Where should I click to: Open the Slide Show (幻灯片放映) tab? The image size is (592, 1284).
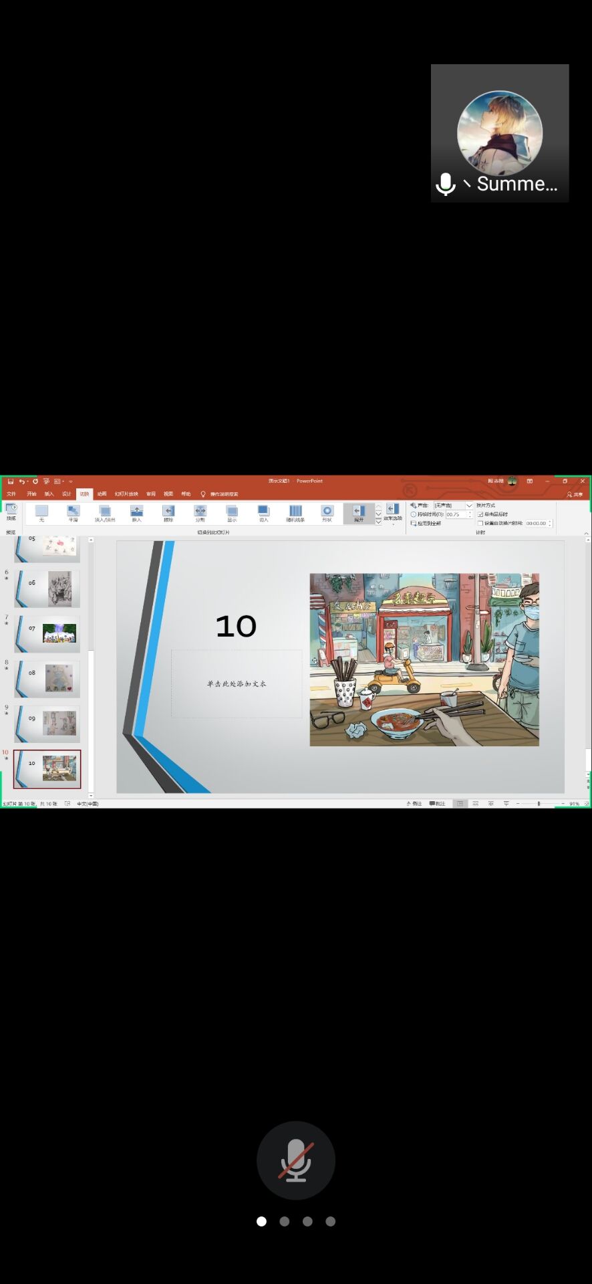point(126,494)
